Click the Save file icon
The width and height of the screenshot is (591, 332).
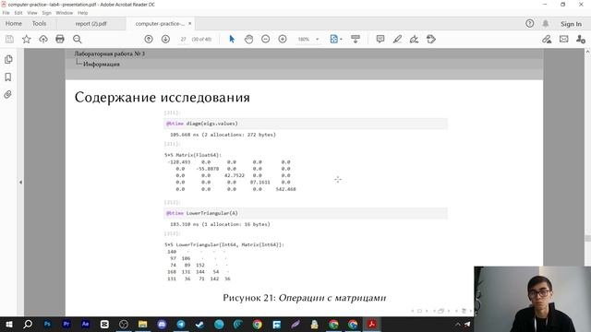pos(9,39)
